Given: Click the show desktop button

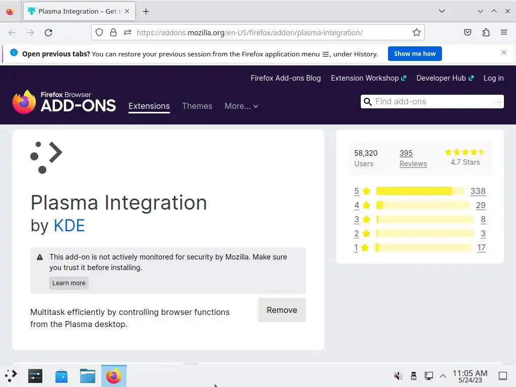Looking at the screenshot, I should [503, 376].
